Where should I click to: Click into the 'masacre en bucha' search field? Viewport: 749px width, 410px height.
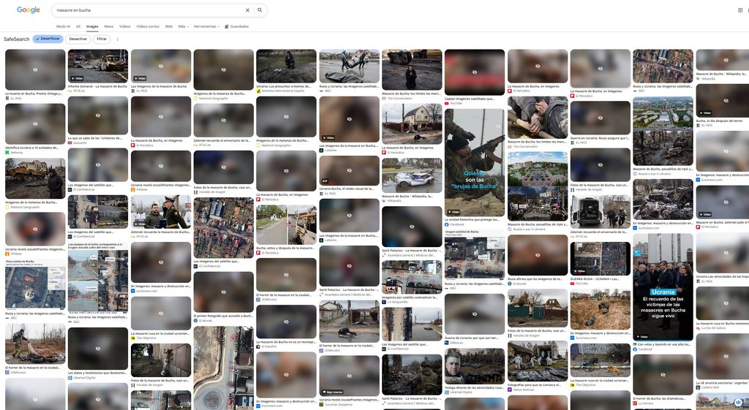coord(148,10)
